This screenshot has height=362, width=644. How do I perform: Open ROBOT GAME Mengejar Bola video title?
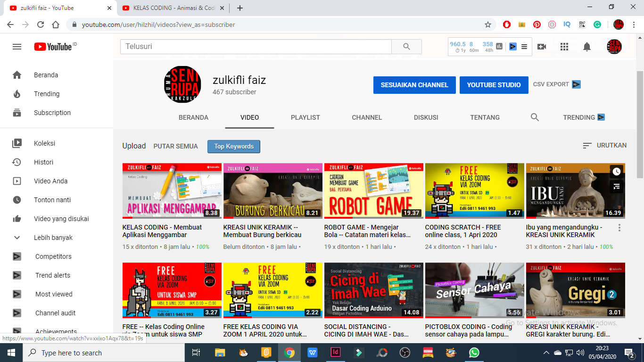pyautogui.click(x=368, y=231)
